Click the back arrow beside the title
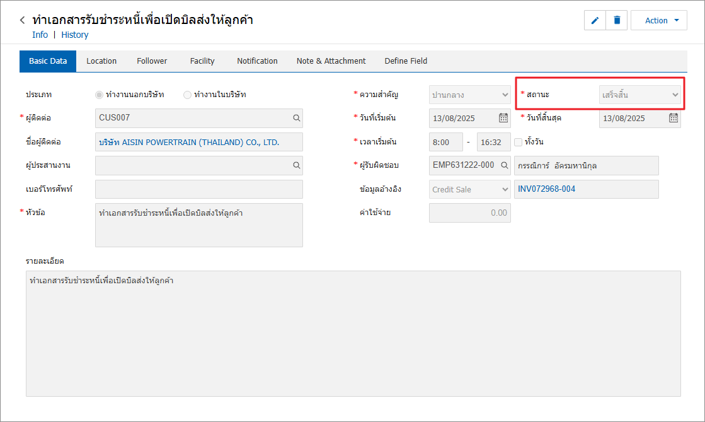This screenshot has height=422, width=705. (x=23, y=20)
